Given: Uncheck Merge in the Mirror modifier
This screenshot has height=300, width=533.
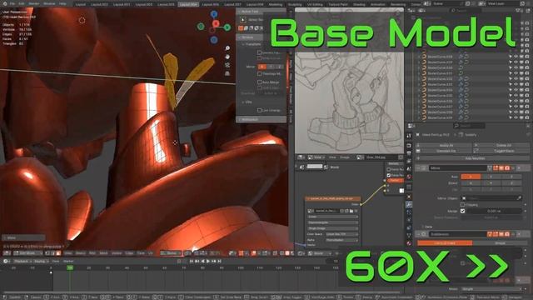Looking at the screenshot, I should (x=463, y=211).
